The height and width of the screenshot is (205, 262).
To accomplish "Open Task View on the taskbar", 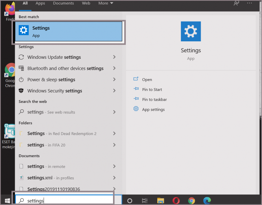I will (145, 201).
